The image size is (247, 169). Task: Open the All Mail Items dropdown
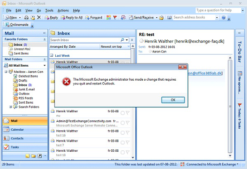click(45, 65)
